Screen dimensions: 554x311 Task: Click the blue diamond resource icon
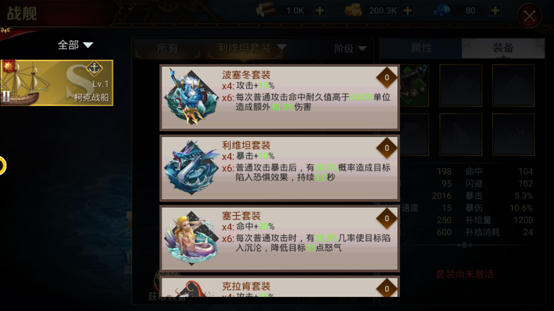(442, 10)
